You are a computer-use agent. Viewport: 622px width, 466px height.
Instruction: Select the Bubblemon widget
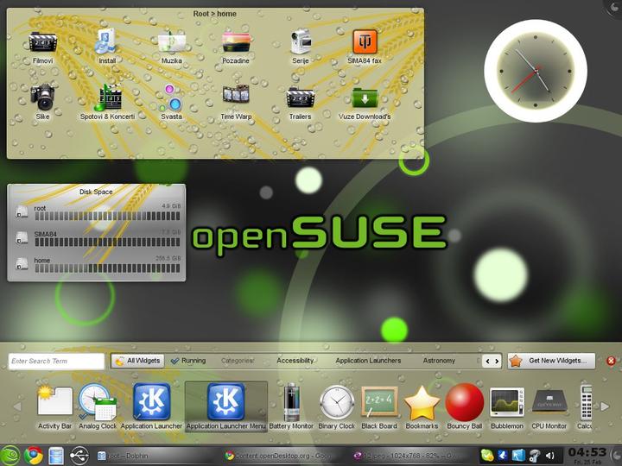pyautogui.click(x=507, y=406)
